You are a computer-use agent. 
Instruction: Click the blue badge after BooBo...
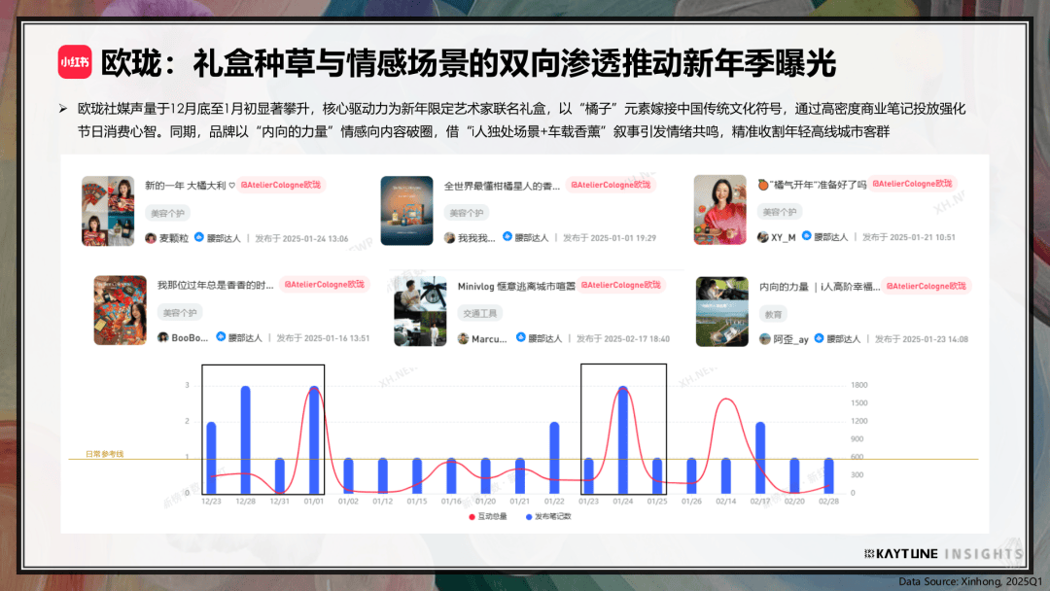click(221, 336)
